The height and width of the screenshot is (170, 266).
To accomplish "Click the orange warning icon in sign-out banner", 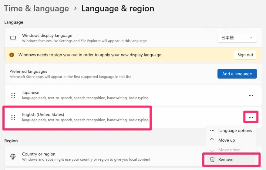I will 12,55.
